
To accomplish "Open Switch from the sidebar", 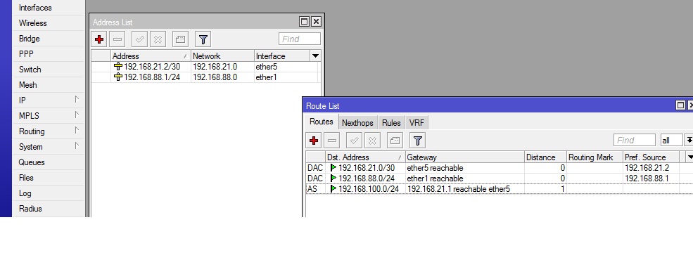I will (x=48, y=70).
